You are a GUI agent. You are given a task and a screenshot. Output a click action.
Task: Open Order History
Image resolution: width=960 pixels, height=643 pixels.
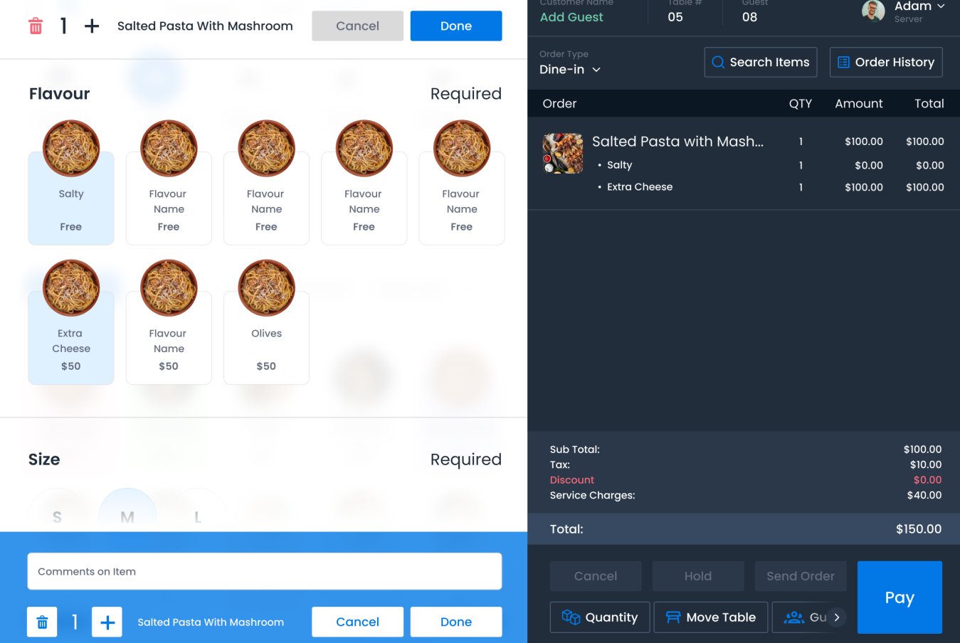pyautogui.click(x=886, y=62)
